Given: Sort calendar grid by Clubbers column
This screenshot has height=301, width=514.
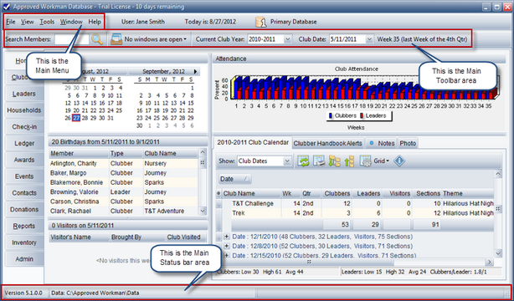Looking at the screenshot, I should 337,194.
